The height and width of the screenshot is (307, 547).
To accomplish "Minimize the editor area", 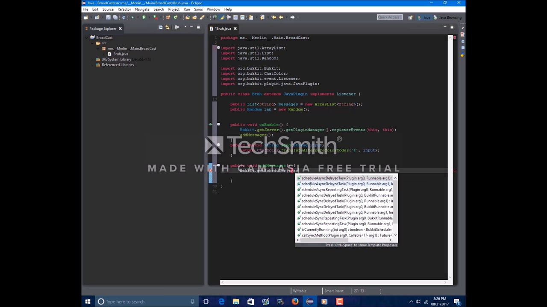I will click(445, 27).
